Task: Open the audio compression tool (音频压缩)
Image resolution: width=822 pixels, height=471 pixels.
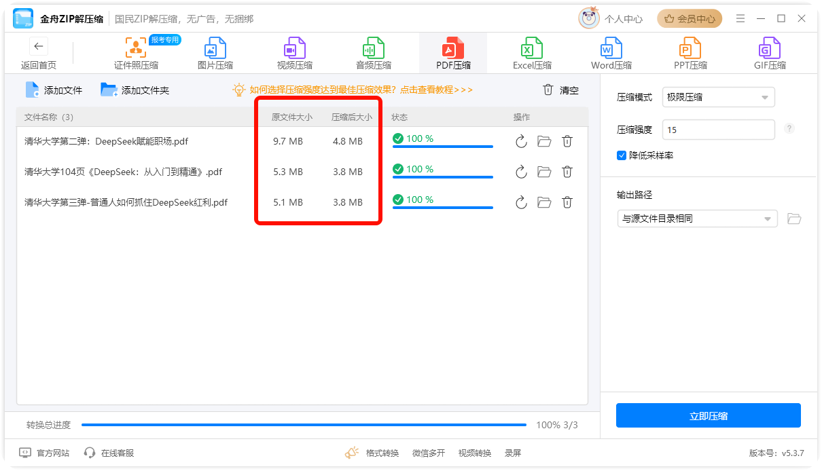Action: [374, 54]
